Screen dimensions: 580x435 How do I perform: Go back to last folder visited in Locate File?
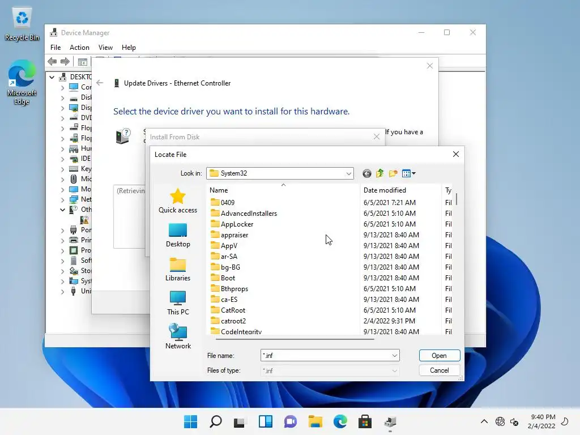pyautogui.click(x=366, y=173)
